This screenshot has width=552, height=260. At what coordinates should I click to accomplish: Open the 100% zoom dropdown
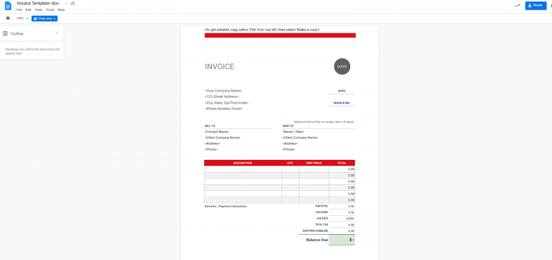coord(22,18)
